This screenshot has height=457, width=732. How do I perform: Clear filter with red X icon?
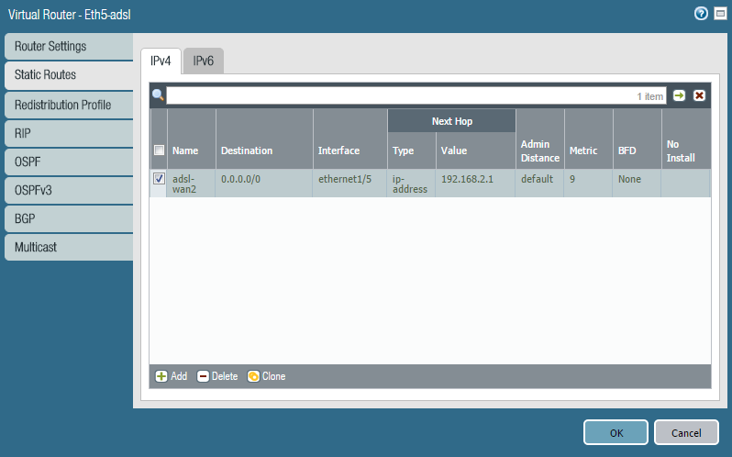699,95
